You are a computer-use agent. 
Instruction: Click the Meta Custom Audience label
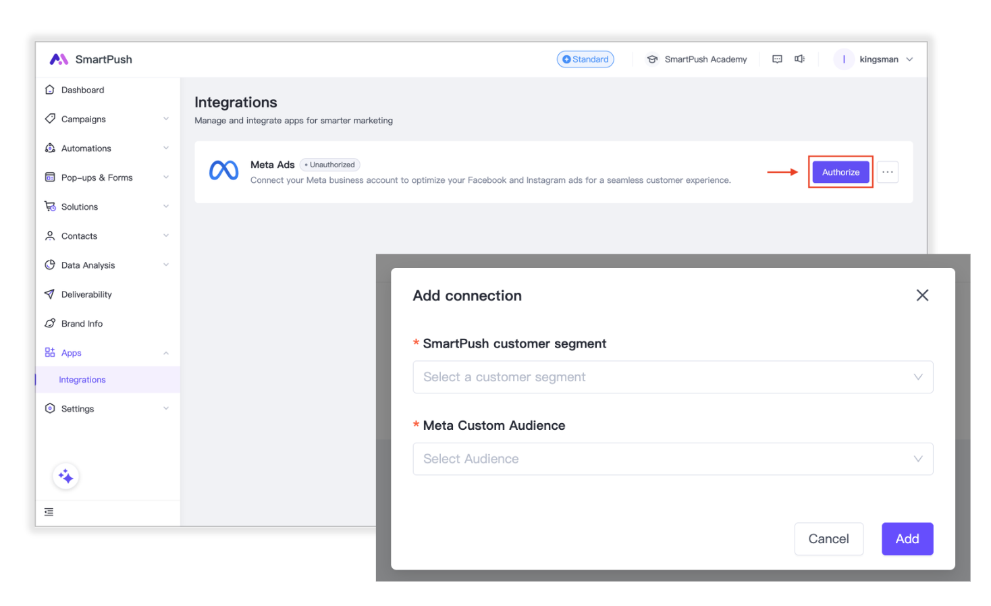click(x=494, y=425)
